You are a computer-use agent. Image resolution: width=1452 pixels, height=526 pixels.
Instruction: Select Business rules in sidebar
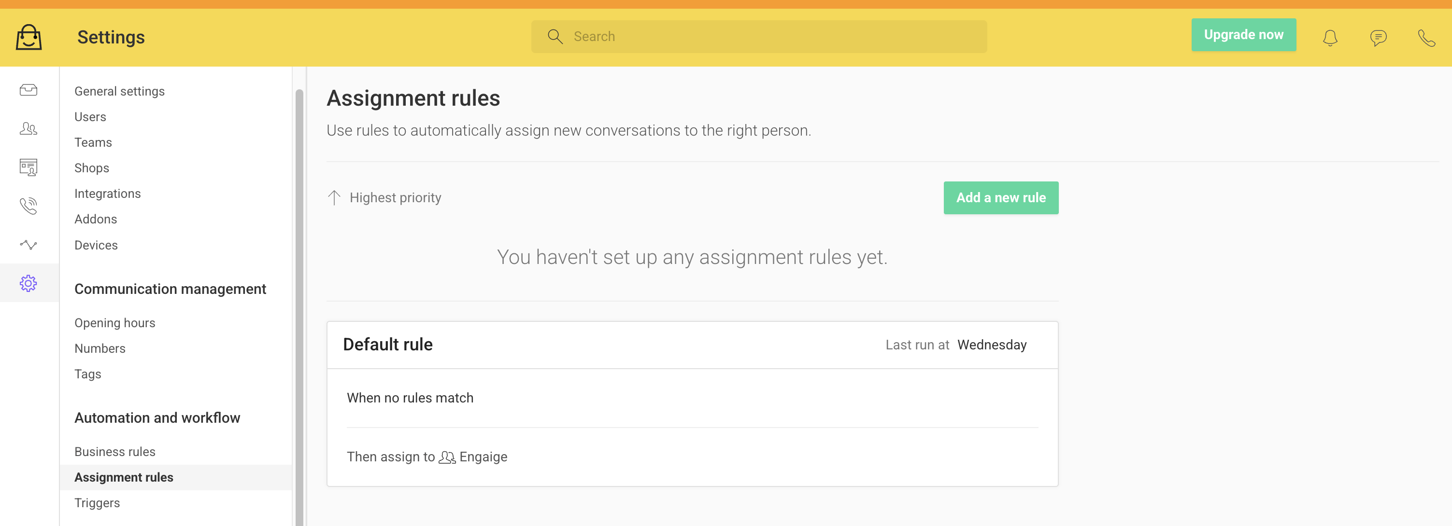click(x=115, y=452)
